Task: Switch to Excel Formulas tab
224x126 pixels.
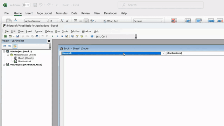Action: click(62, 13)
